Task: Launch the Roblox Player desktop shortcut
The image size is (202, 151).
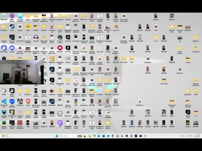Action: tap(4, 48)
